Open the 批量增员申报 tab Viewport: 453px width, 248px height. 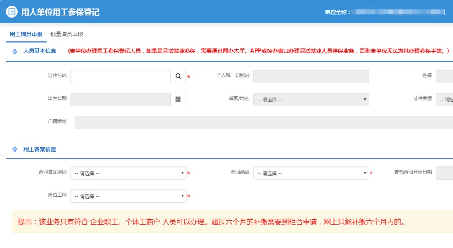point(67,34)
